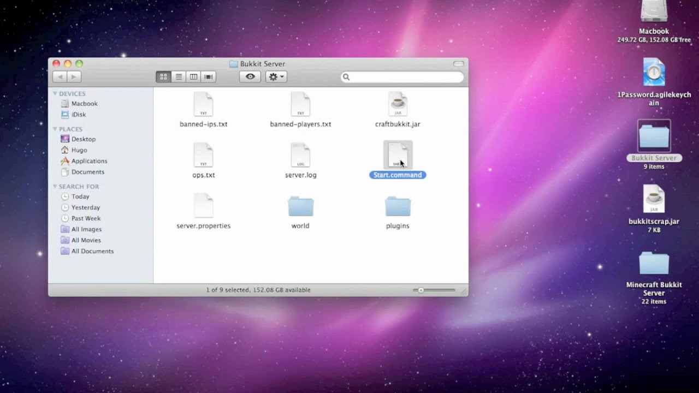The width and height of the screenshot is (699, 393).
Task: Open the banned-ips.txt file icon
Action: point(203,104)
